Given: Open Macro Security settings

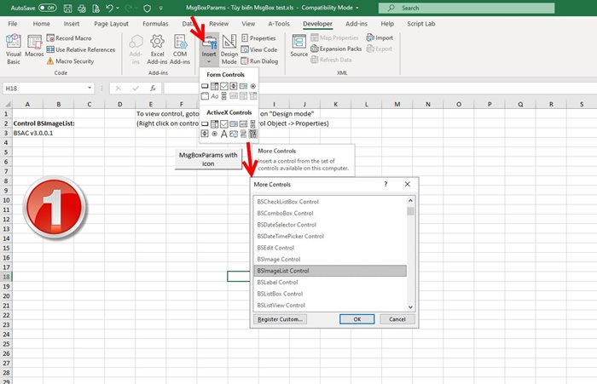Looking at the screenshot, I should point(70,60).
